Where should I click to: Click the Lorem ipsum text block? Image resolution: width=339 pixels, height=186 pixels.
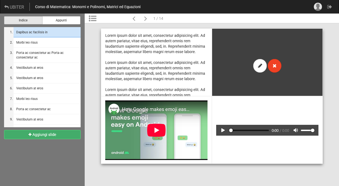(156, 62)
